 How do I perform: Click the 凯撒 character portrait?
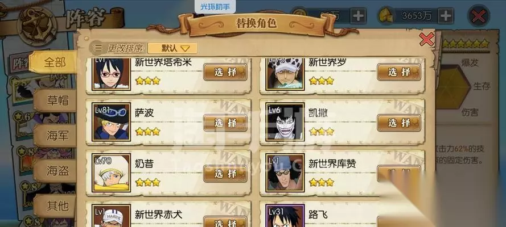point(285,121)
